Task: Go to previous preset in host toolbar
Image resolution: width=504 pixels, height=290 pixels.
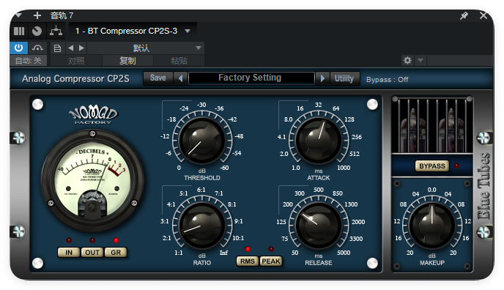Action: click(71, 48)
